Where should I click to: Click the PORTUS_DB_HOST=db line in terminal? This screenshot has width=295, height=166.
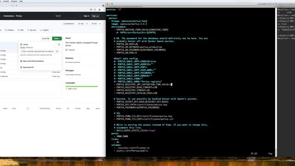click(x=126, y=44)
